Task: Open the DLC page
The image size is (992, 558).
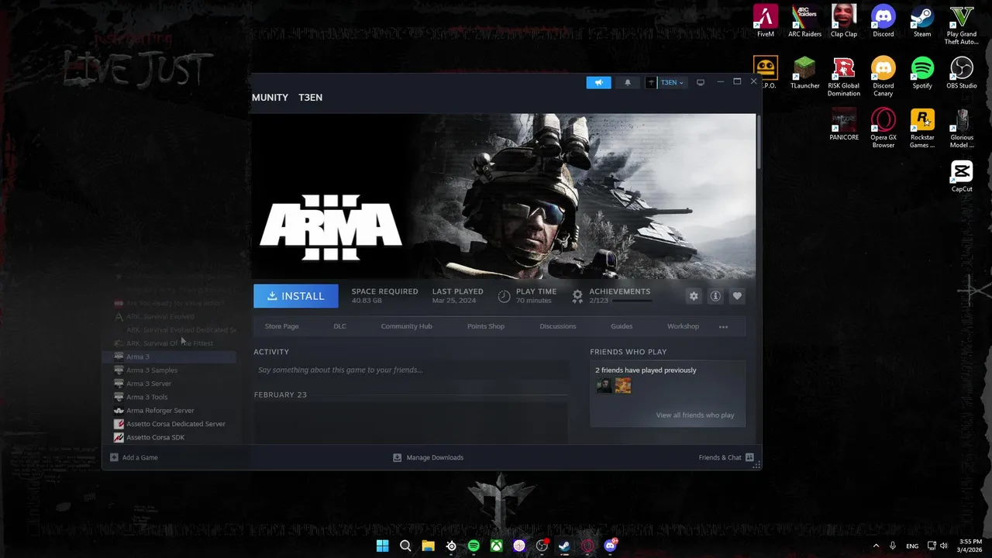Action: (339, 326)
